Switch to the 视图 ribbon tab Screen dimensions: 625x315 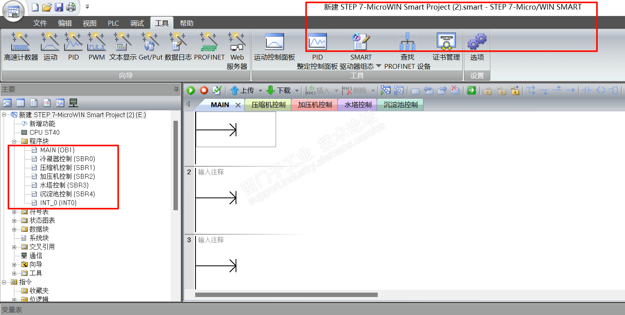[90, 23]
